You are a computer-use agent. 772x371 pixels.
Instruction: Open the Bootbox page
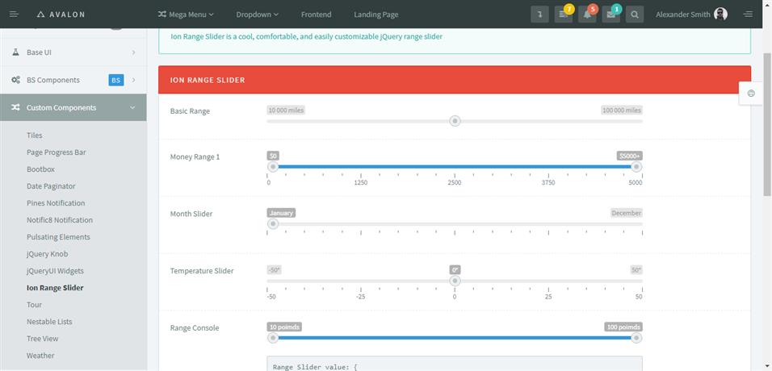tap(41, 169)
